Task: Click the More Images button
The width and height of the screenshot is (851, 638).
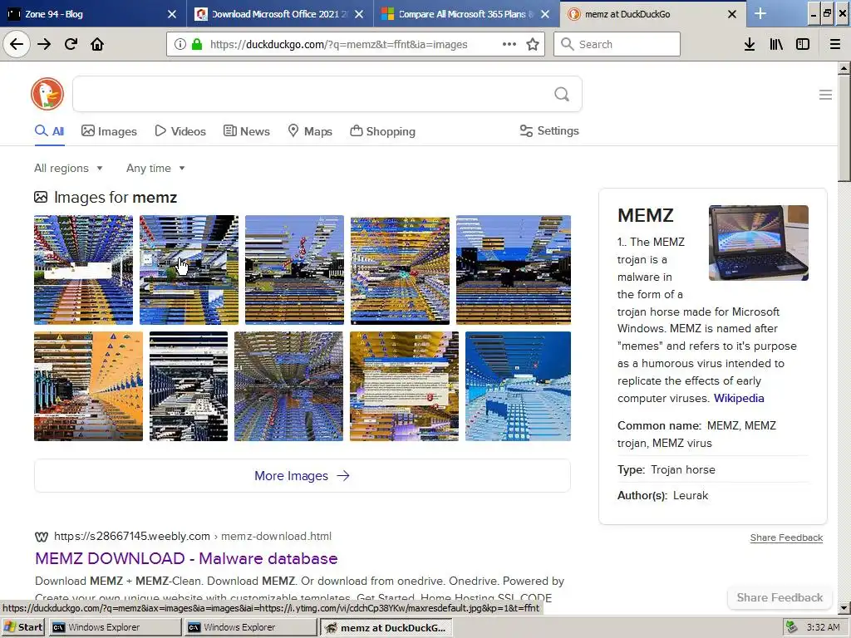Action: click(303, 476)
